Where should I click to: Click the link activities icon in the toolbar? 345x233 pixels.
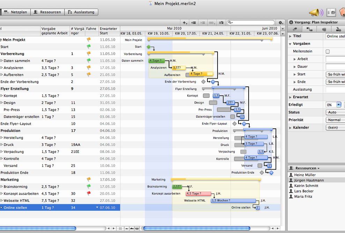pos(212,22)
